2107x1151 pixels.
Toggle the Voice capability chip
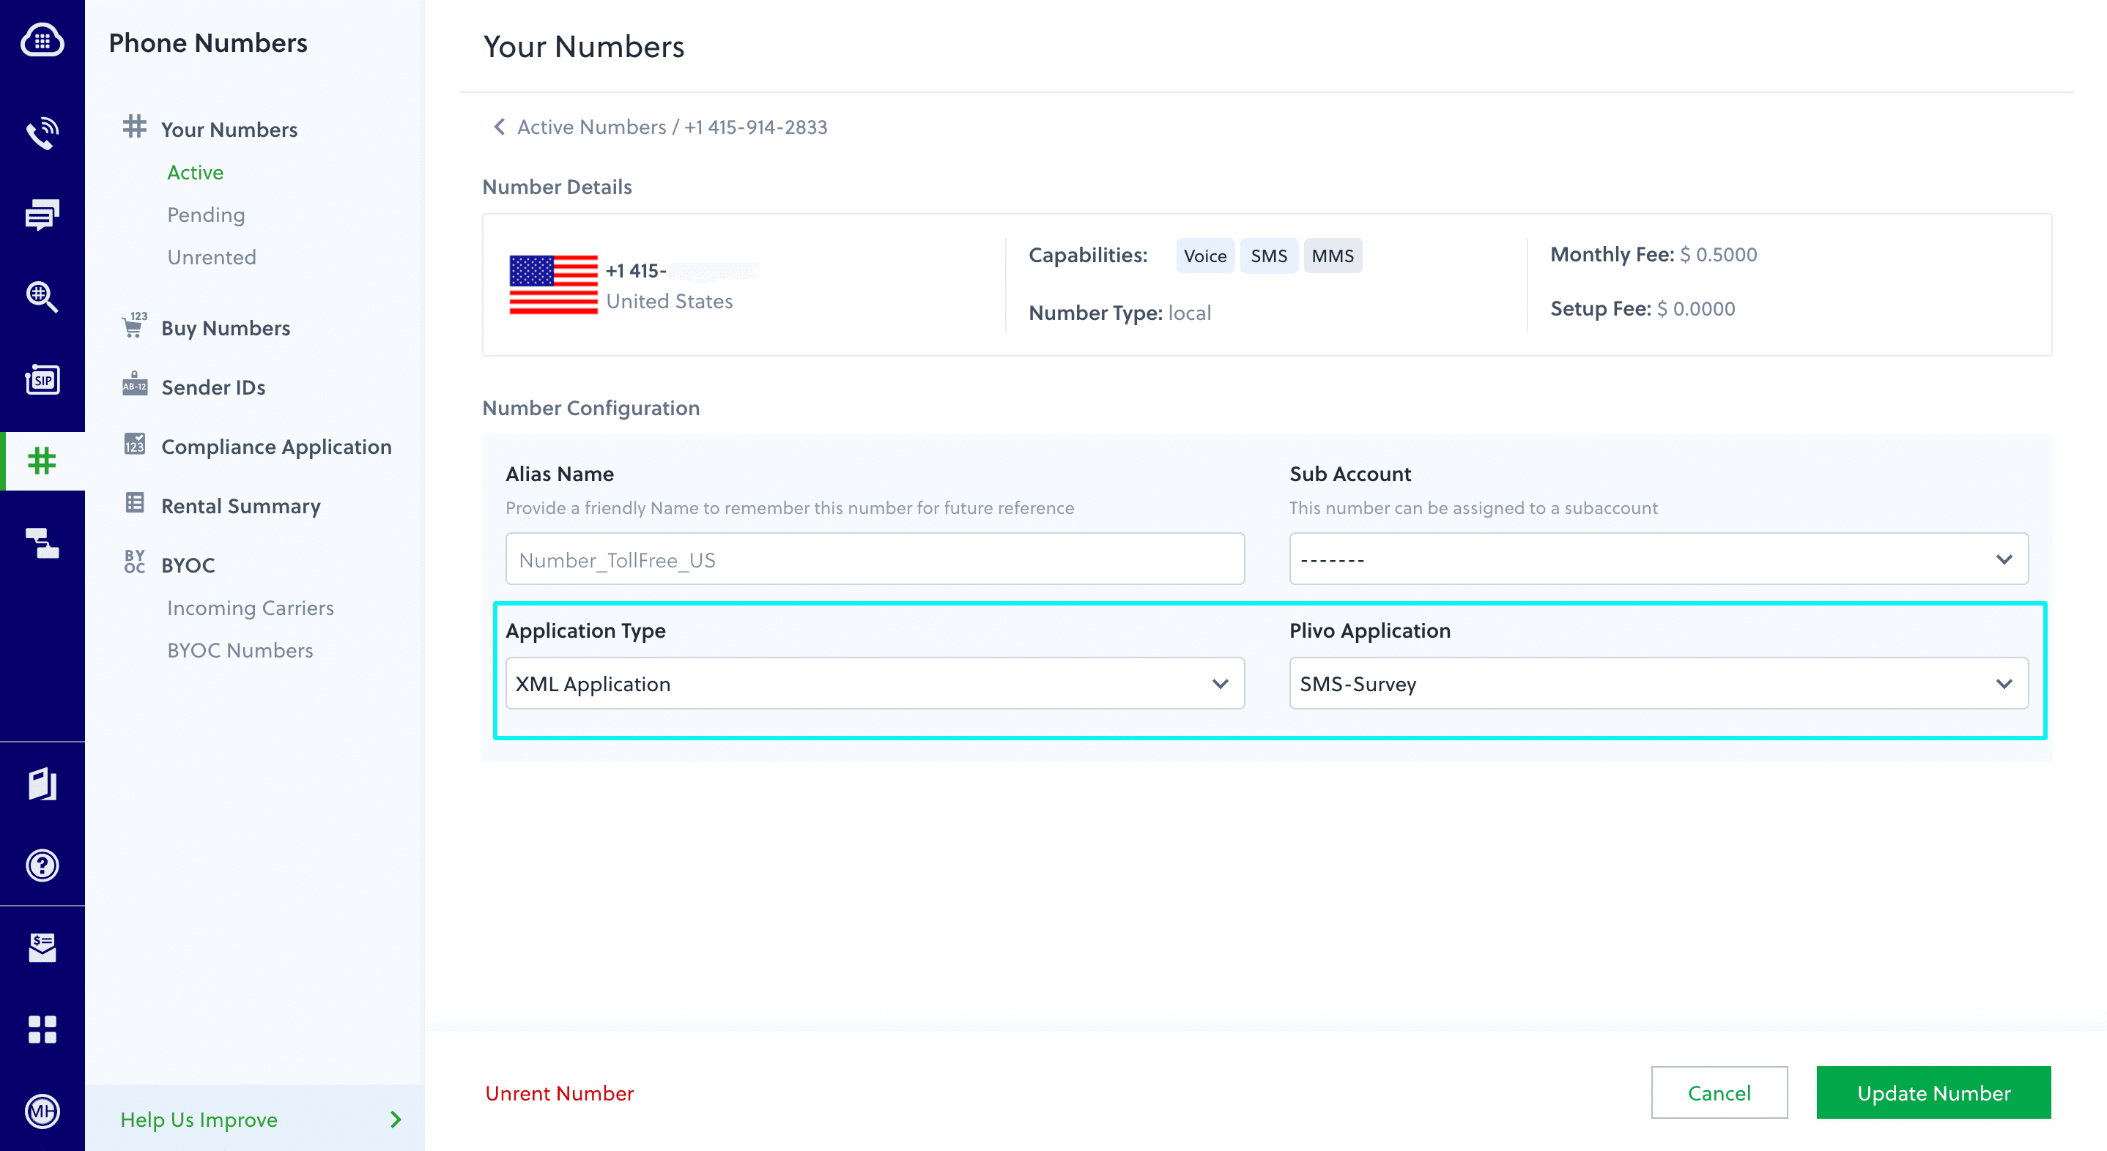coord(1205,255)
